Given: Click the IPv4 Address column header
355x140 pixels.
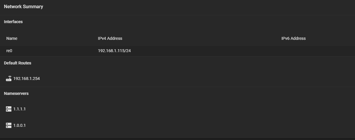Looking at the screenshot, I should 110,38.
